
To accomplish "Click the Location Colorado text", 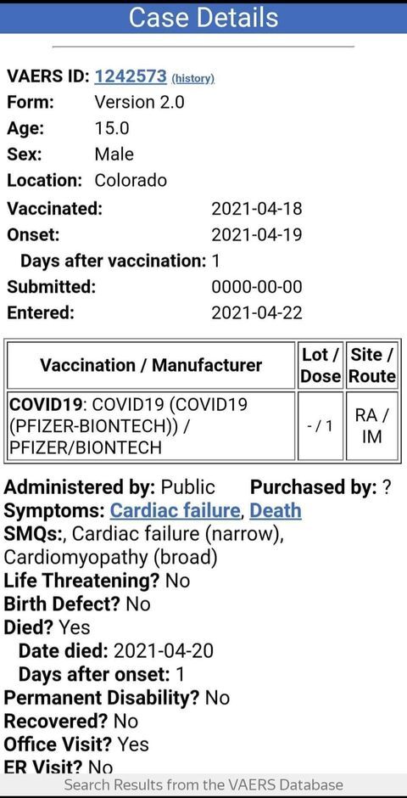I will click(131, 180).
